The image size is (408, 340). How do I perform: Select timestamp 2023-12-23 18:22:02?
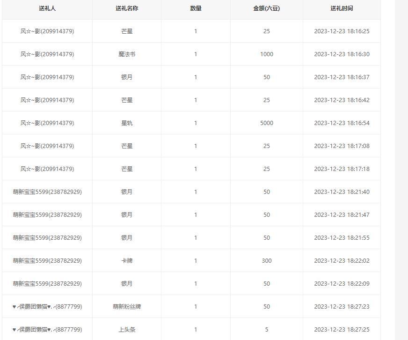pyautogui.click(x=342, y=260)
